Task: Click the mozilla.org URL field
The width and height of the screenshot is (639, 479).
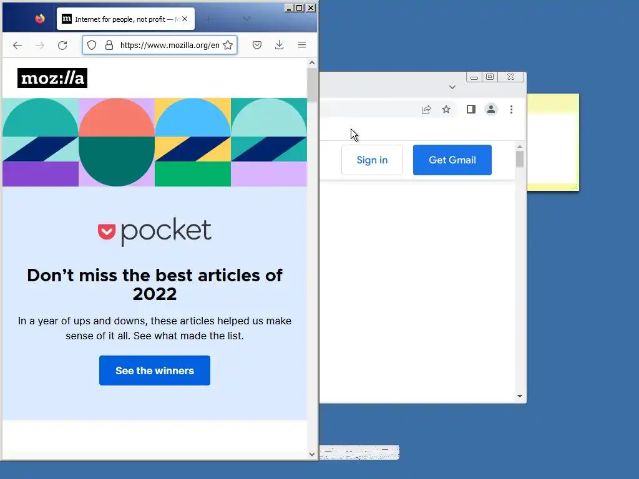Action: pyautogui.click(x=170, y=45)
